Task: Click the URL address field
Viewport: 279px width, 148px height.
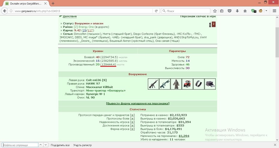Action: click(83, 11)
